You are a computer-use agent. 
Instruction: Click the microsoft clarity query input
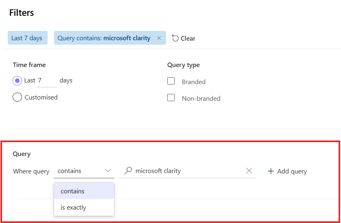coord(188,171)
